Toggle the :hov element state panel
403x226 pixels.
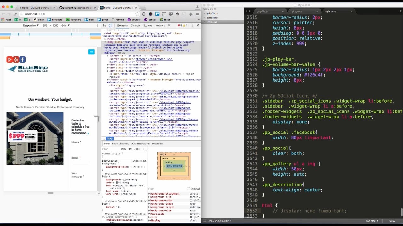coord(124,149)
